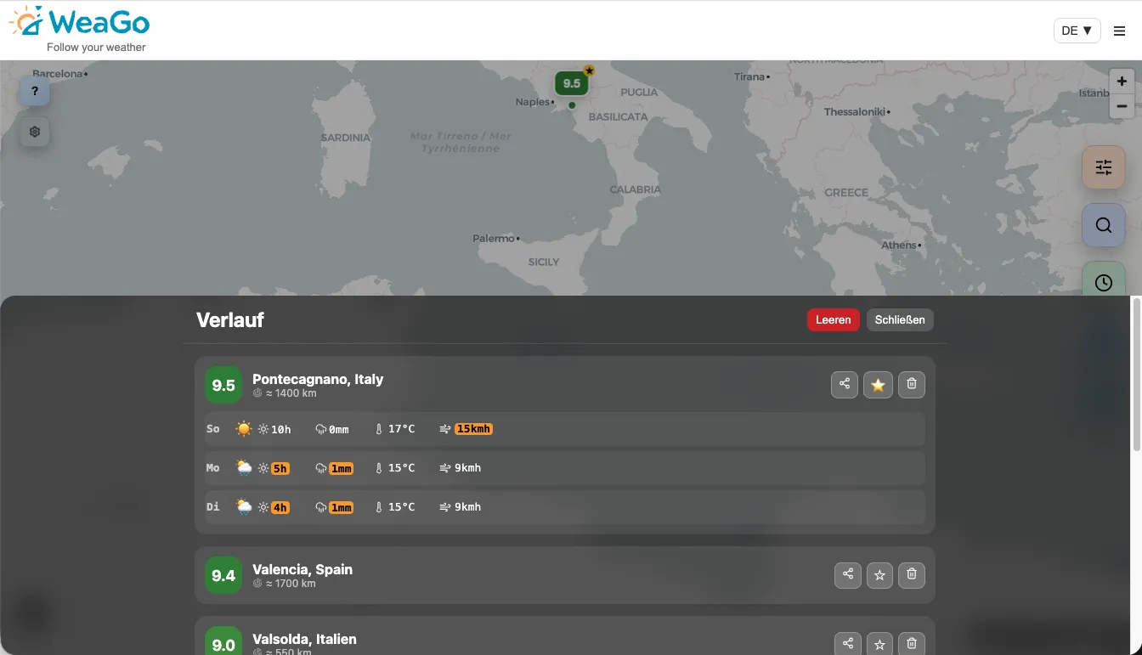
Task: Click the map layers settings icon
Action: point(35,132)
